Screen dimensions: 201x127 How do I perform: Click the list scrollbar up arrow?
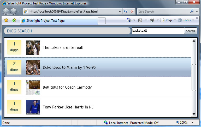(x=194, y=41)
